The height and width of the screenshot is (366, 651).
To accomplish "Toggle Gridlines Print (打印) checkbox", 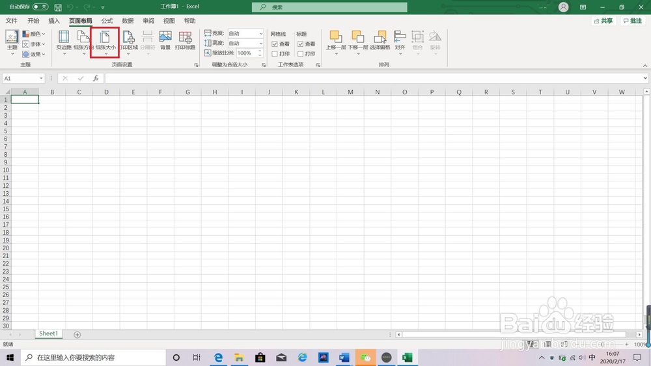I will (x=275, y=54).
